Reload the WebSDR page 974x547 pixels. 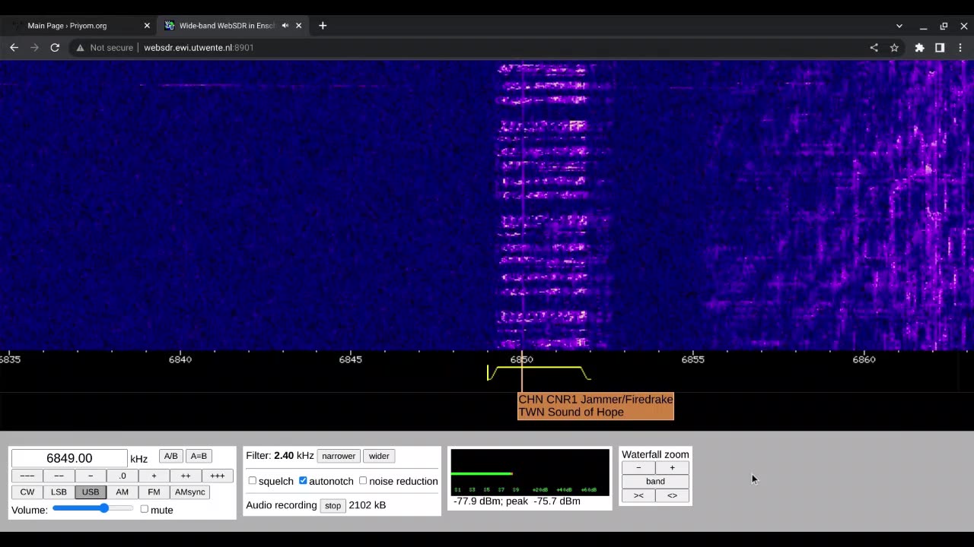55,47
